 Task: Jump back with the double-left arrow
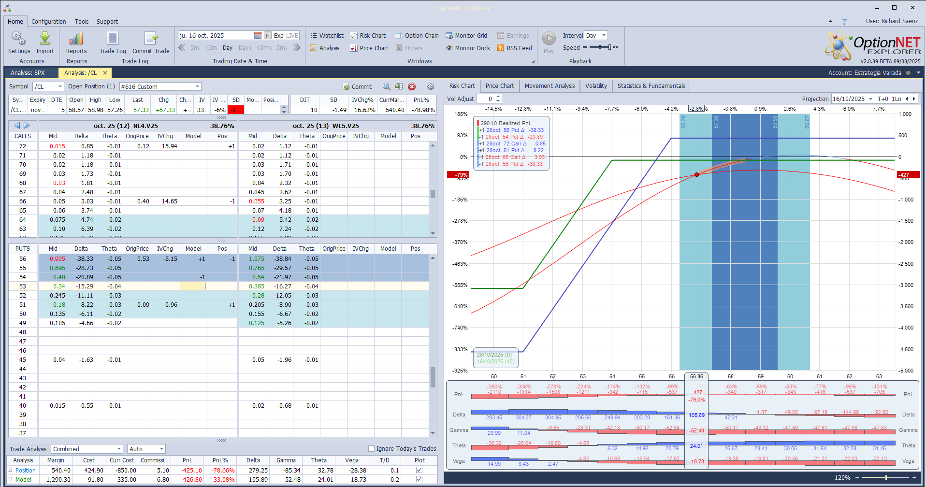[182, 47]
